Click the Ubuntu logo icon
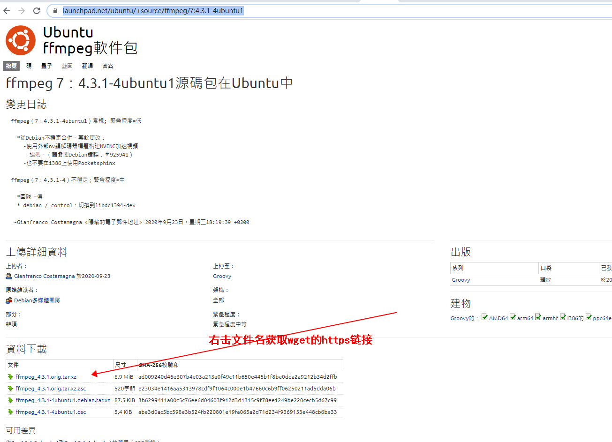The height and width of the screenshot is (442, 612). pyautogui.click(x=20, y=40)
